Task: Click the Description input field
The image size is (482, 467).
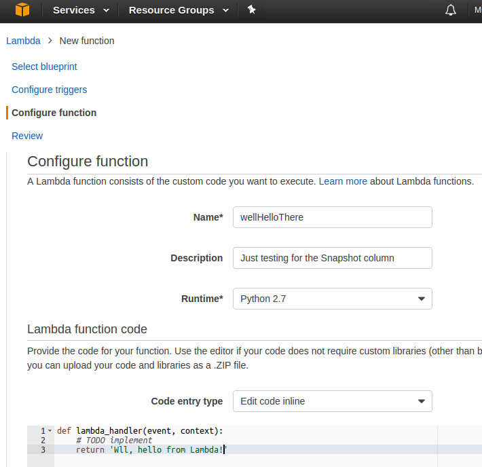Action: pyautogui.click(x=332, y=258)
